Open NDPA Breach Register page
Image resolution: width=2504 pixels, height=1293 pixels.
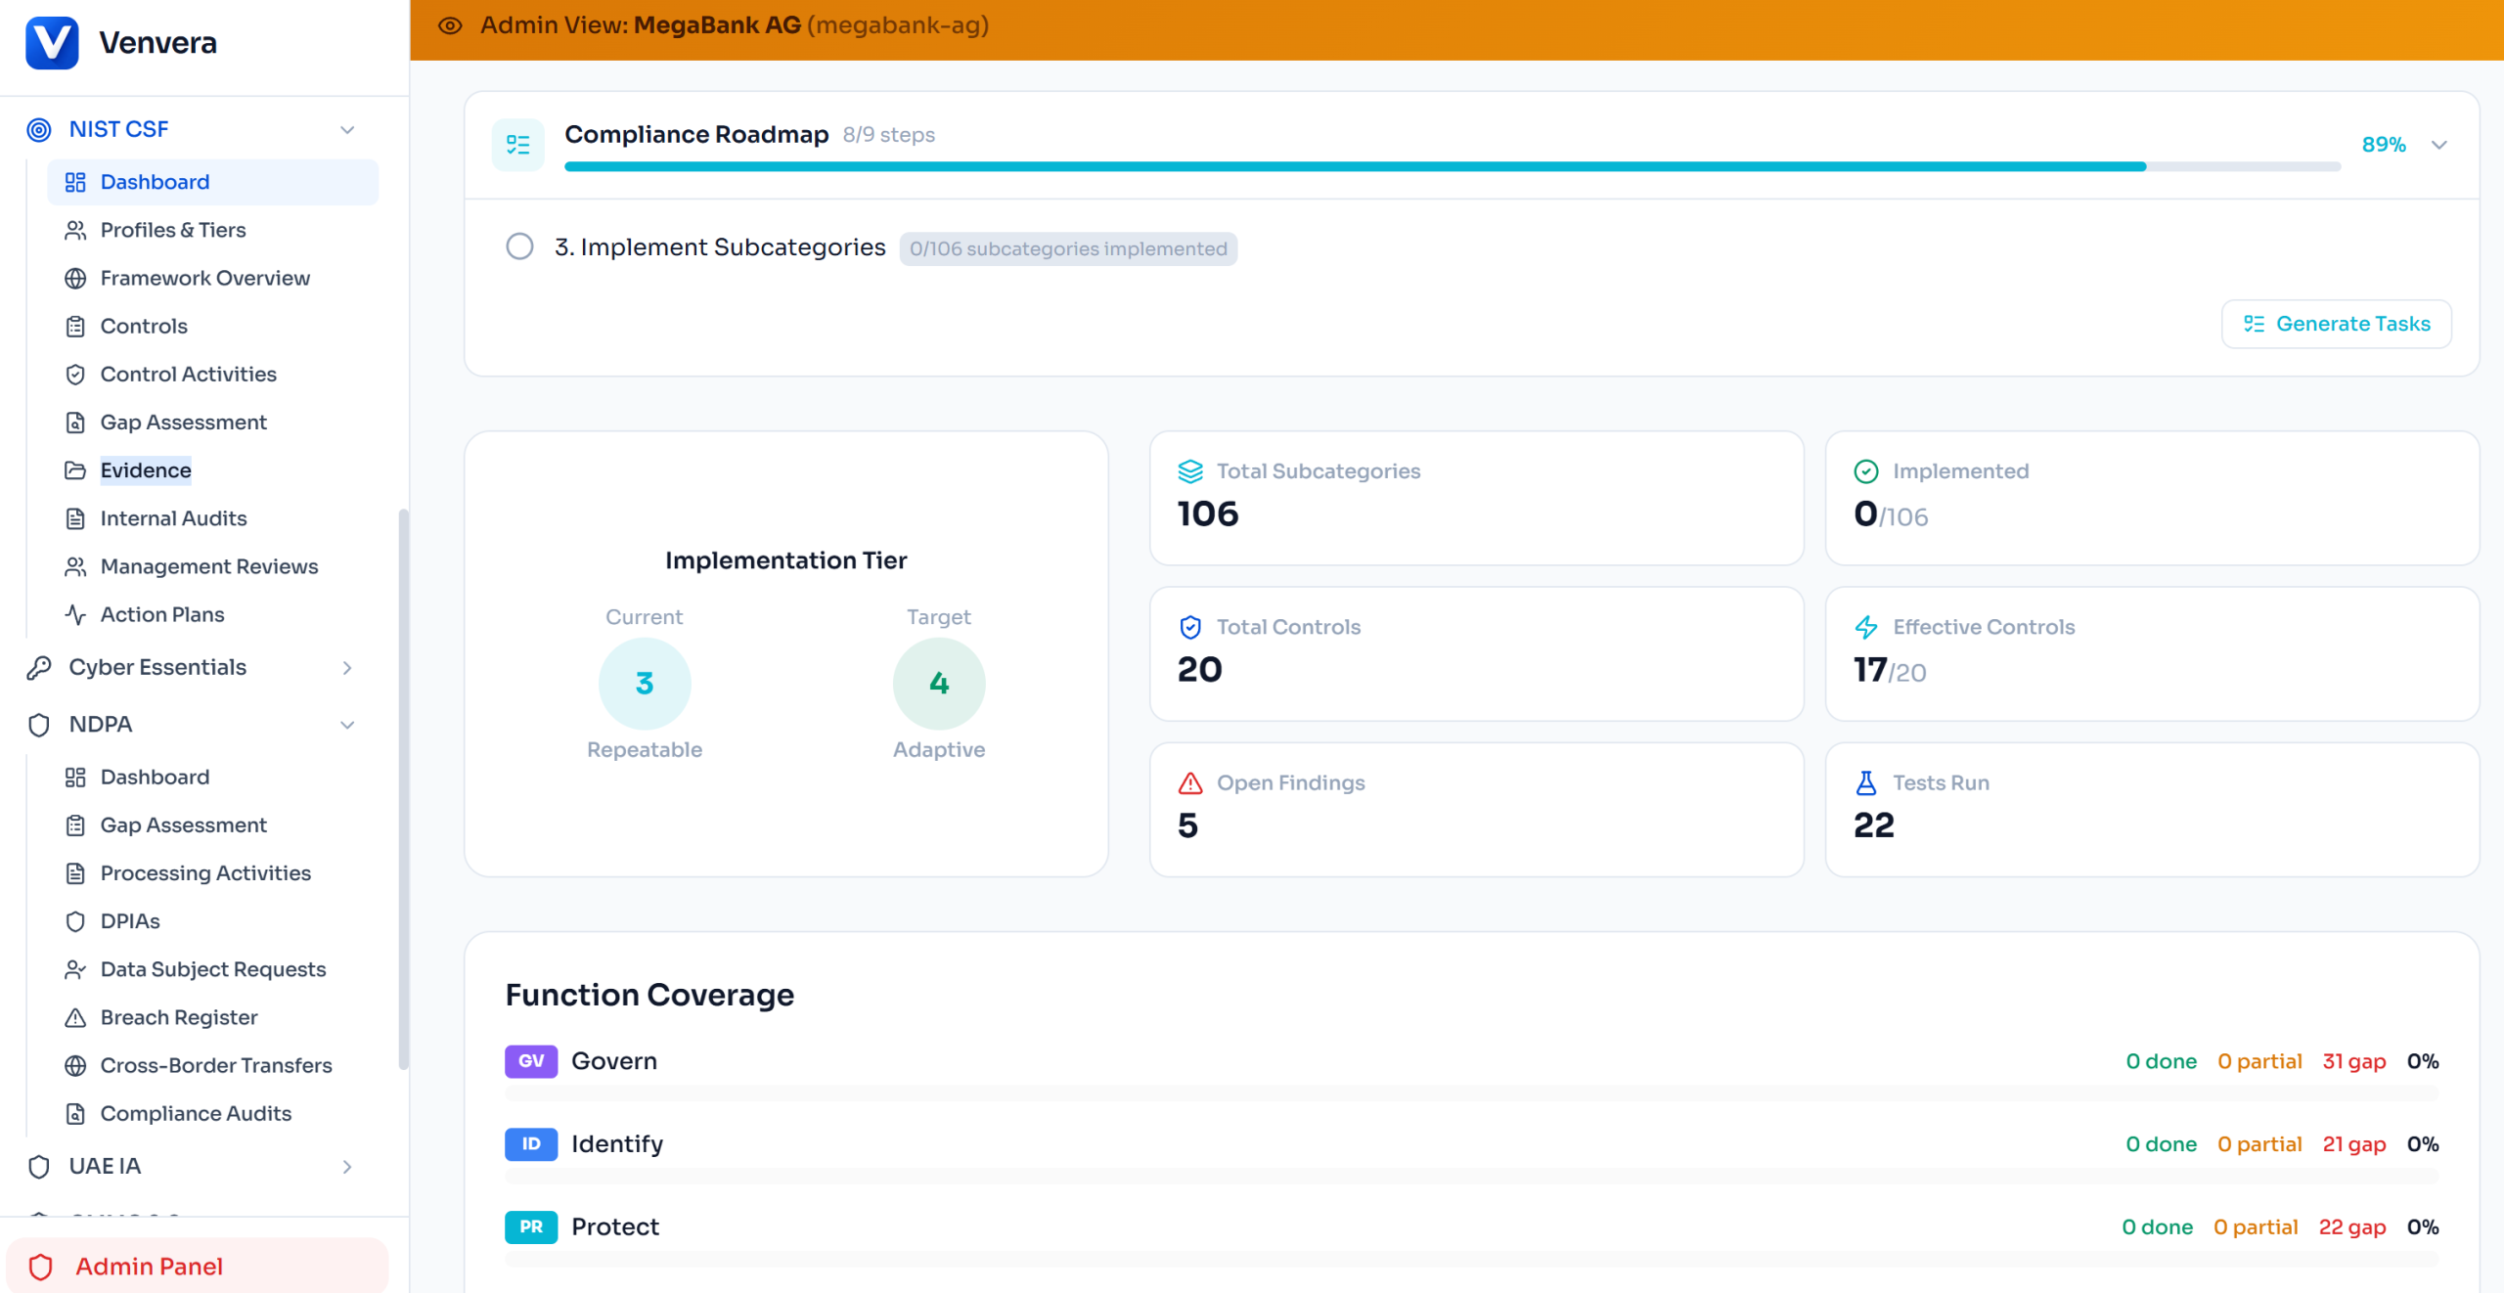[179, 1017]
